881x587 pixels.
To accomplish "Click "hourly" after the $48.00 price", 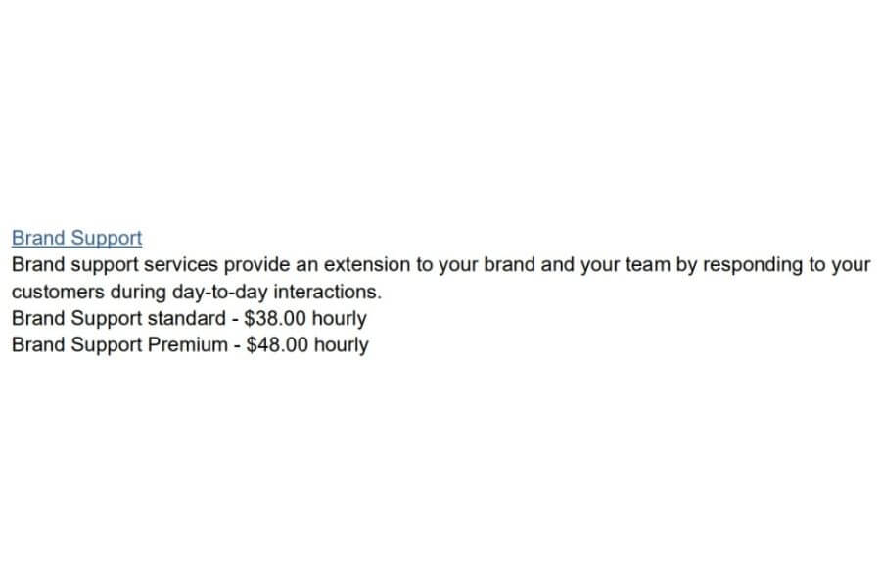I will (342, 345).
